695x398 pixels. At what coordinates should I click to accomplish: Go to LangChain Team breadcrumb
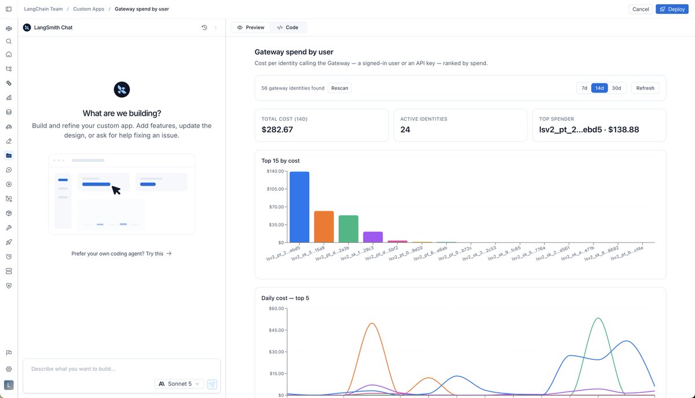(43, 9)
